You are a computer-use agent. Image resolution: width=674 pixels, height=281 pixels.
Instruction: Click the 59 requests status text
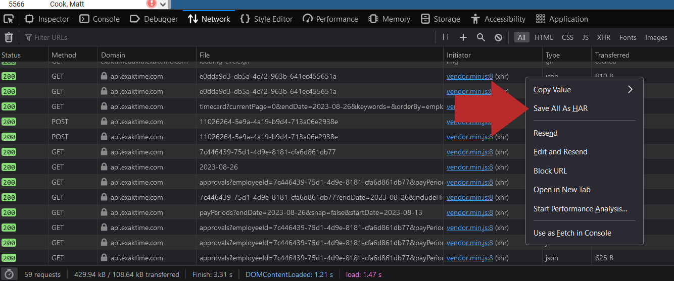(42, 274)
